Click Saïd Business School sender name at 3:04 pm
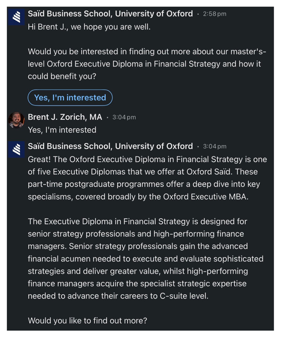Viewport: 282px width, 339px height. (110, 146)
